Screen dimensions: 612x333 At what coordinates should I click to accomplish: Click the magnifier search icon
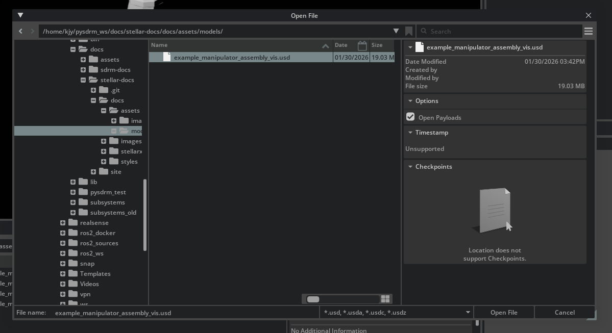pyautogui.click(x=424, y=31)
